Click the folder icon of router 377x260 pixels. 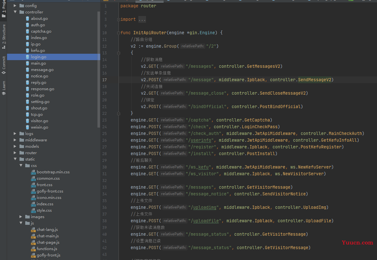(x=22, y=153)
